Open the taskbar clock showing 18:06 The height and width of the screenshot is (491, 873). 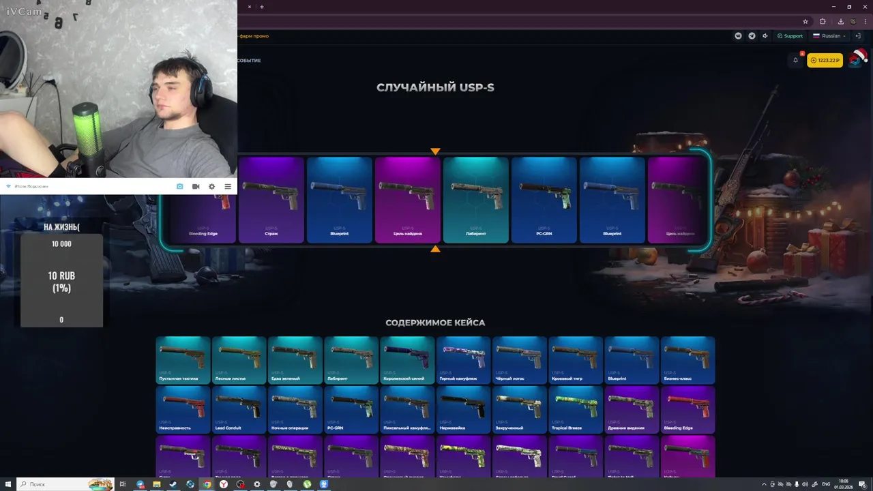click(x=844, y=484)
